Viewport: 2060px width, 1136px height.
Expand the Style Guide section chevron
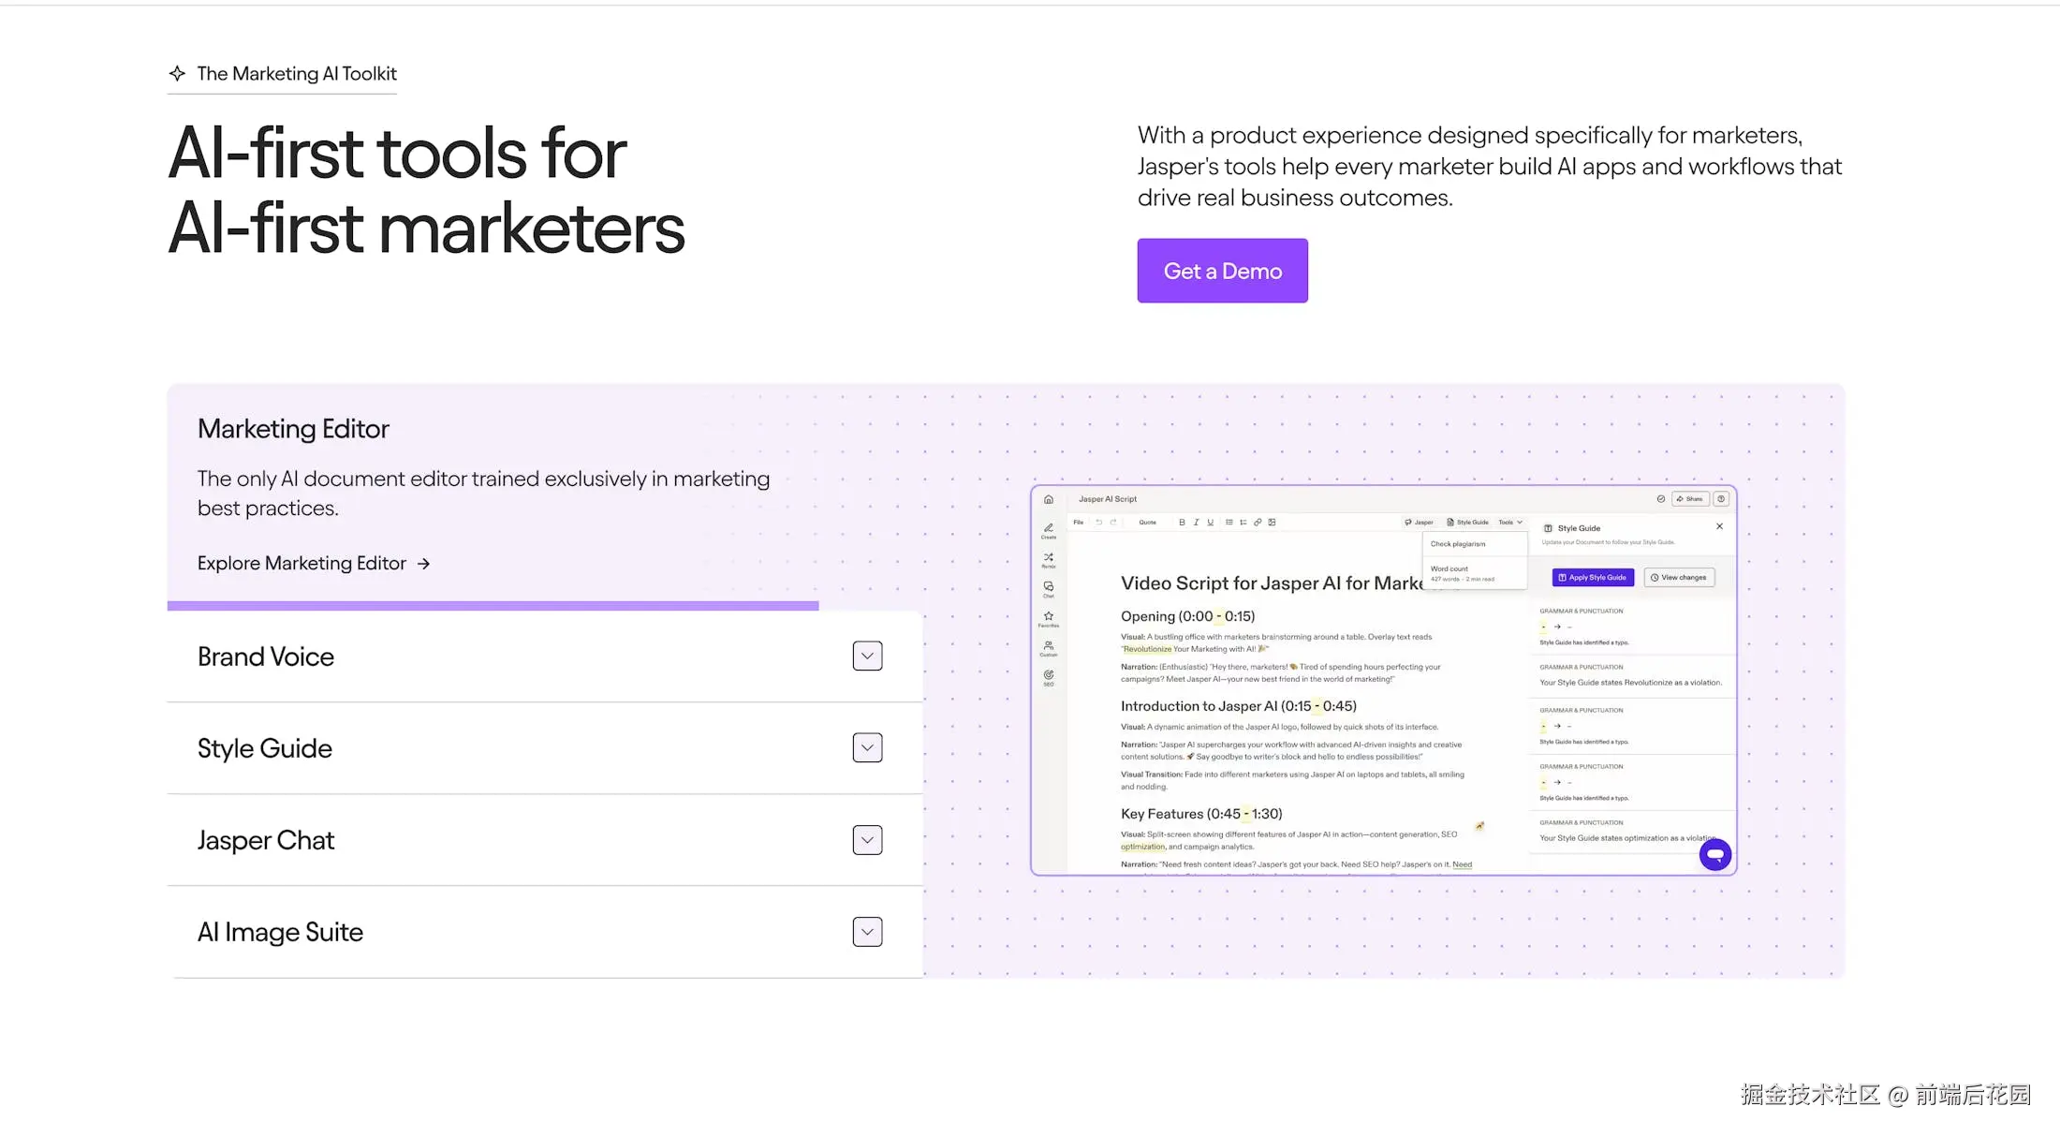[867, 747]
